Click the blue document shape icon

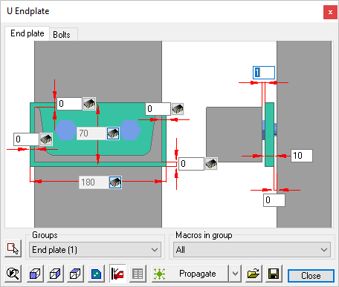96,274
